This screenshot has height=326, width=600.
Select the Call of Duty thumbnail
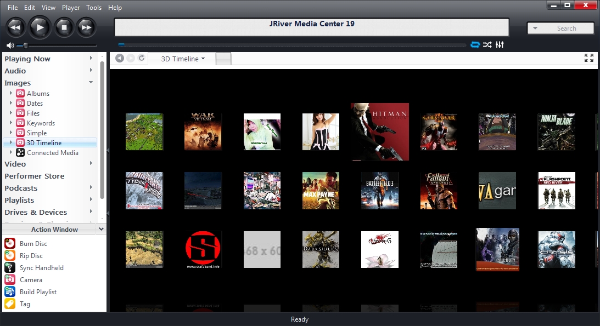pyautogui.click(x=497, y=249)
